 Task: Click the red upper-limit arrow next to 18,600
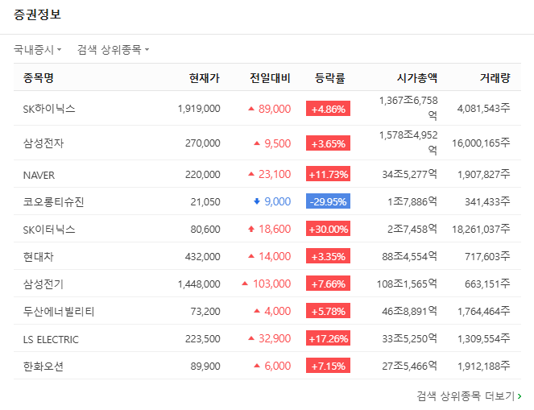(x=251, y=229)
